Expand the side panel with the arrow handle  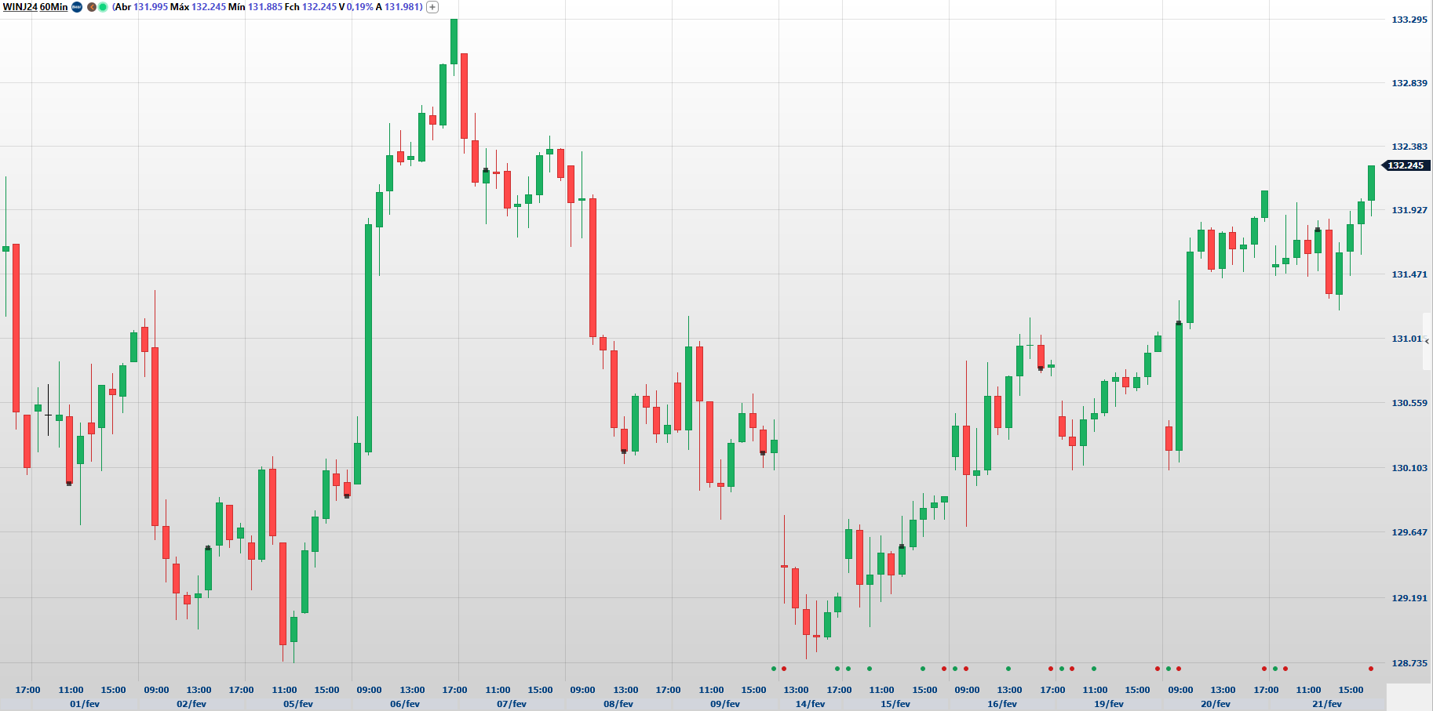tap(1427, 341)
